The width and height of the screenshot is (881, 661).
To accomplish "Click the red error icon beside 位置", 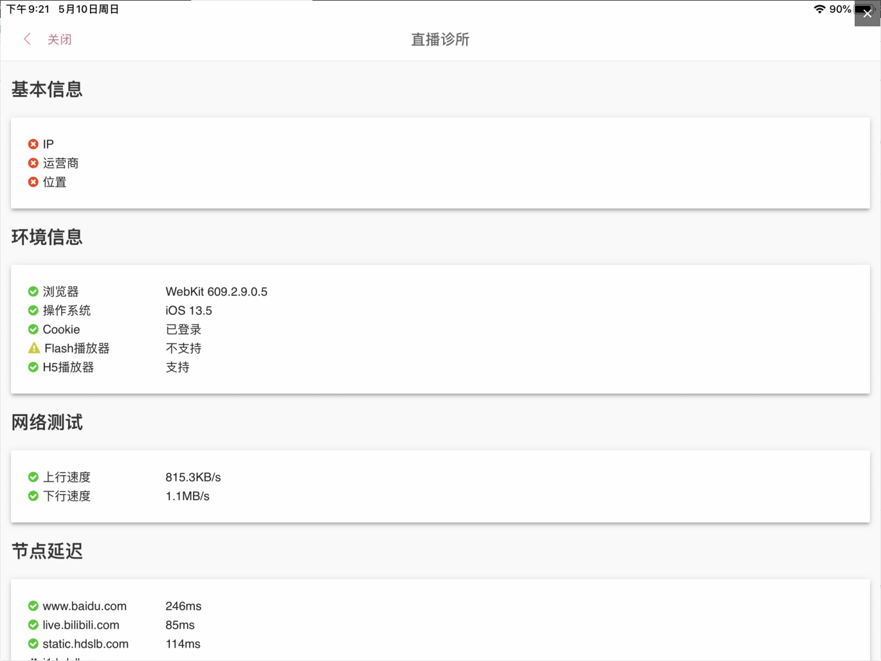I will pyautogui.click(x=33, y=181).
